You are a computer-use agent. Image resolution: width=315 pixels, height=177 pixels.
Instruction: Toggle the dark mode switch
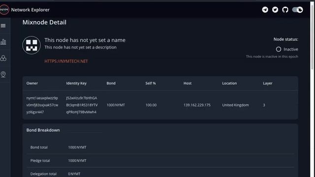(297, 10)
